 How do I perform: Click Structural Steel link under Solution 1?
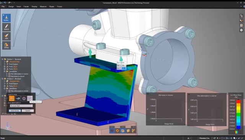click(15, 62)
